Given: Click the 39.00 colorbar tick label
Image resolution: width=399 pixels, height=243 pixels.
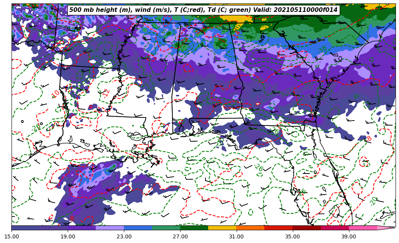Looking at the screenshot, I should click(x=349, y=236).
